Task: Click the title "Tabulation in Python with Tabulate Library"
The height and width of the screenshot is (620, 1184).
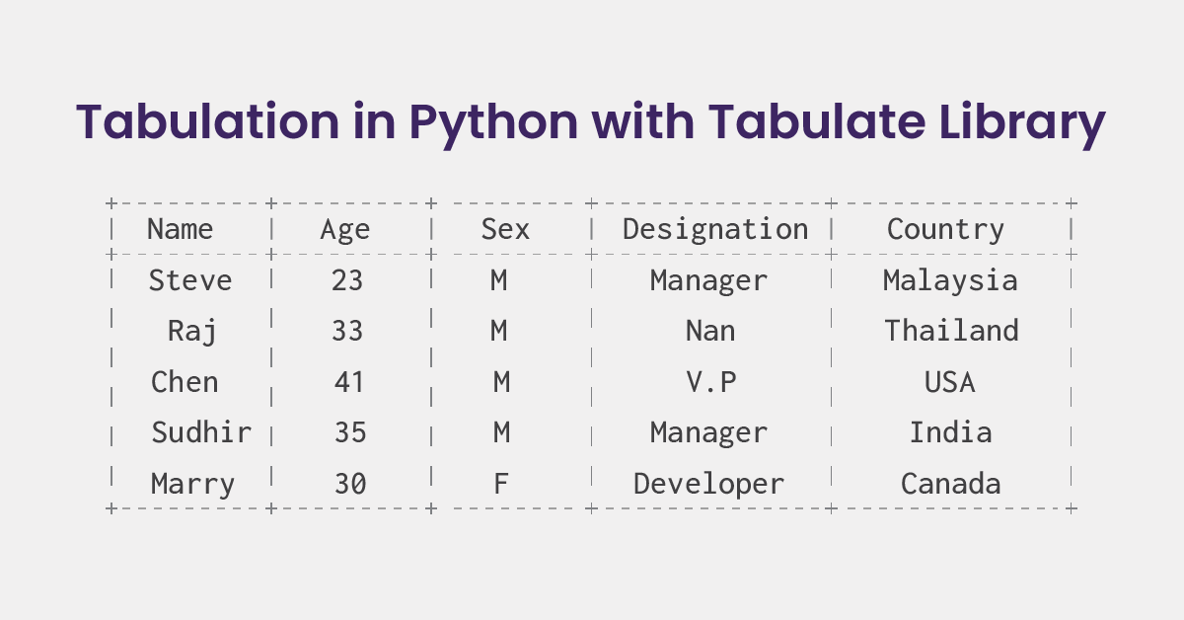Action: (591, 122)
